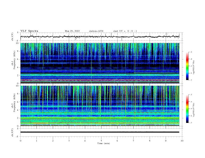Screen dimensions: 205x158
Task: Click the log(PSD) label beside ch.2 color bar
Action: (194, 110)
